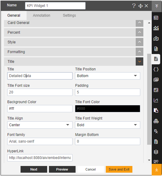Open the Title Position dropdown
Viewport: 162px width, 176px height.
point(108,76)
